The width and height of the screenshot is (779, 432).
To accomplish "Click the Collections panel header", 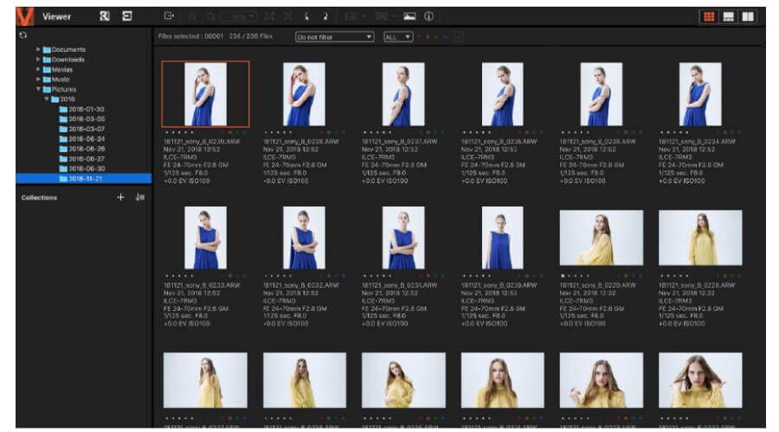I will [39, 197].
